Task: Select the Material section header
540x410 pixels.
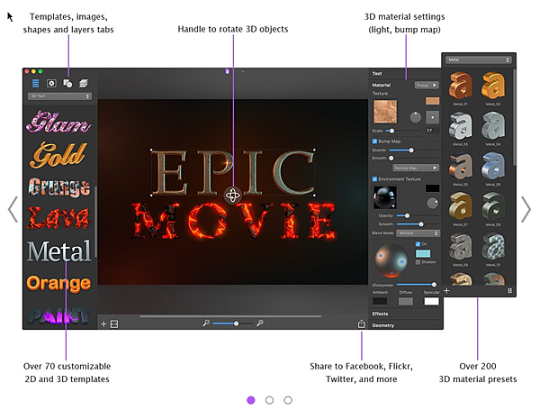Action: (x=382, y=86)
